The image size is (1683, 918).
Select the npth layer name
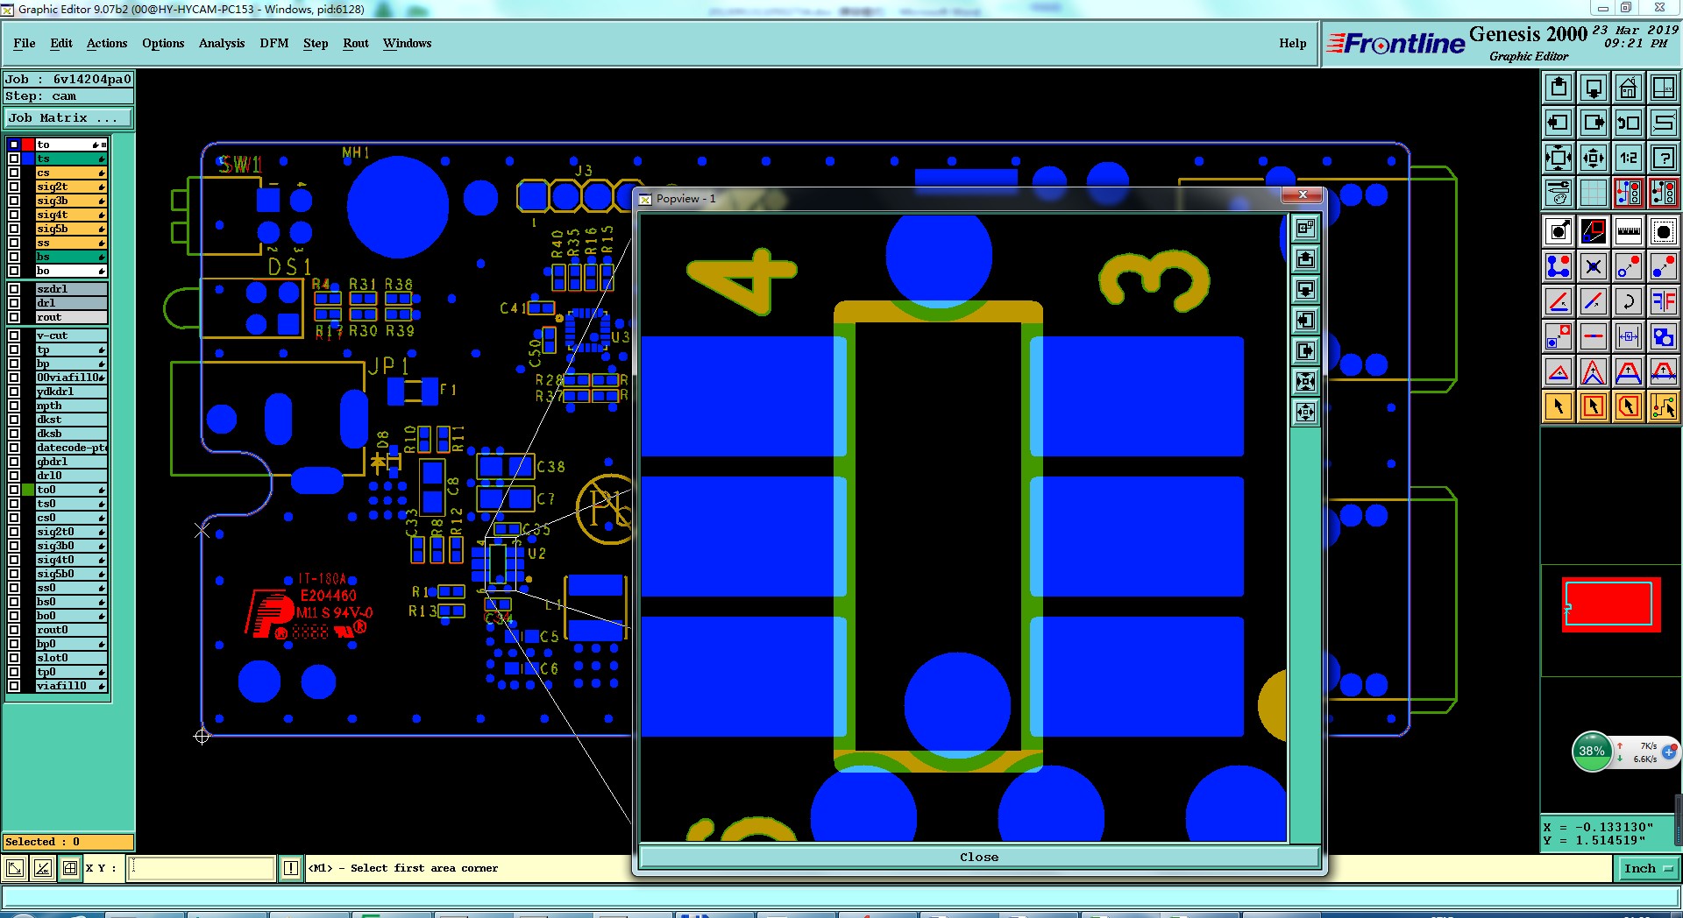(x=71, y=406)
